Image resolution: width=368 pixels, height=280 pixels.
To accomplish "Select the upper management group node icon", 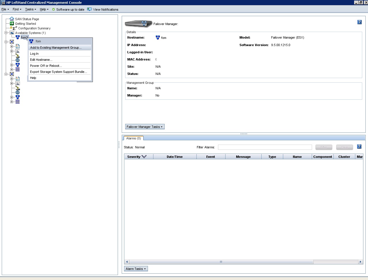I will (x=12, y=42).
